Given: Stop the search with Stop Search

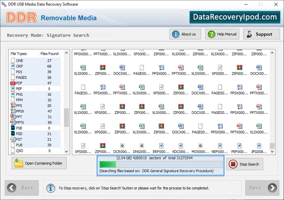Looking at the screenshot, I should point(245,164).
